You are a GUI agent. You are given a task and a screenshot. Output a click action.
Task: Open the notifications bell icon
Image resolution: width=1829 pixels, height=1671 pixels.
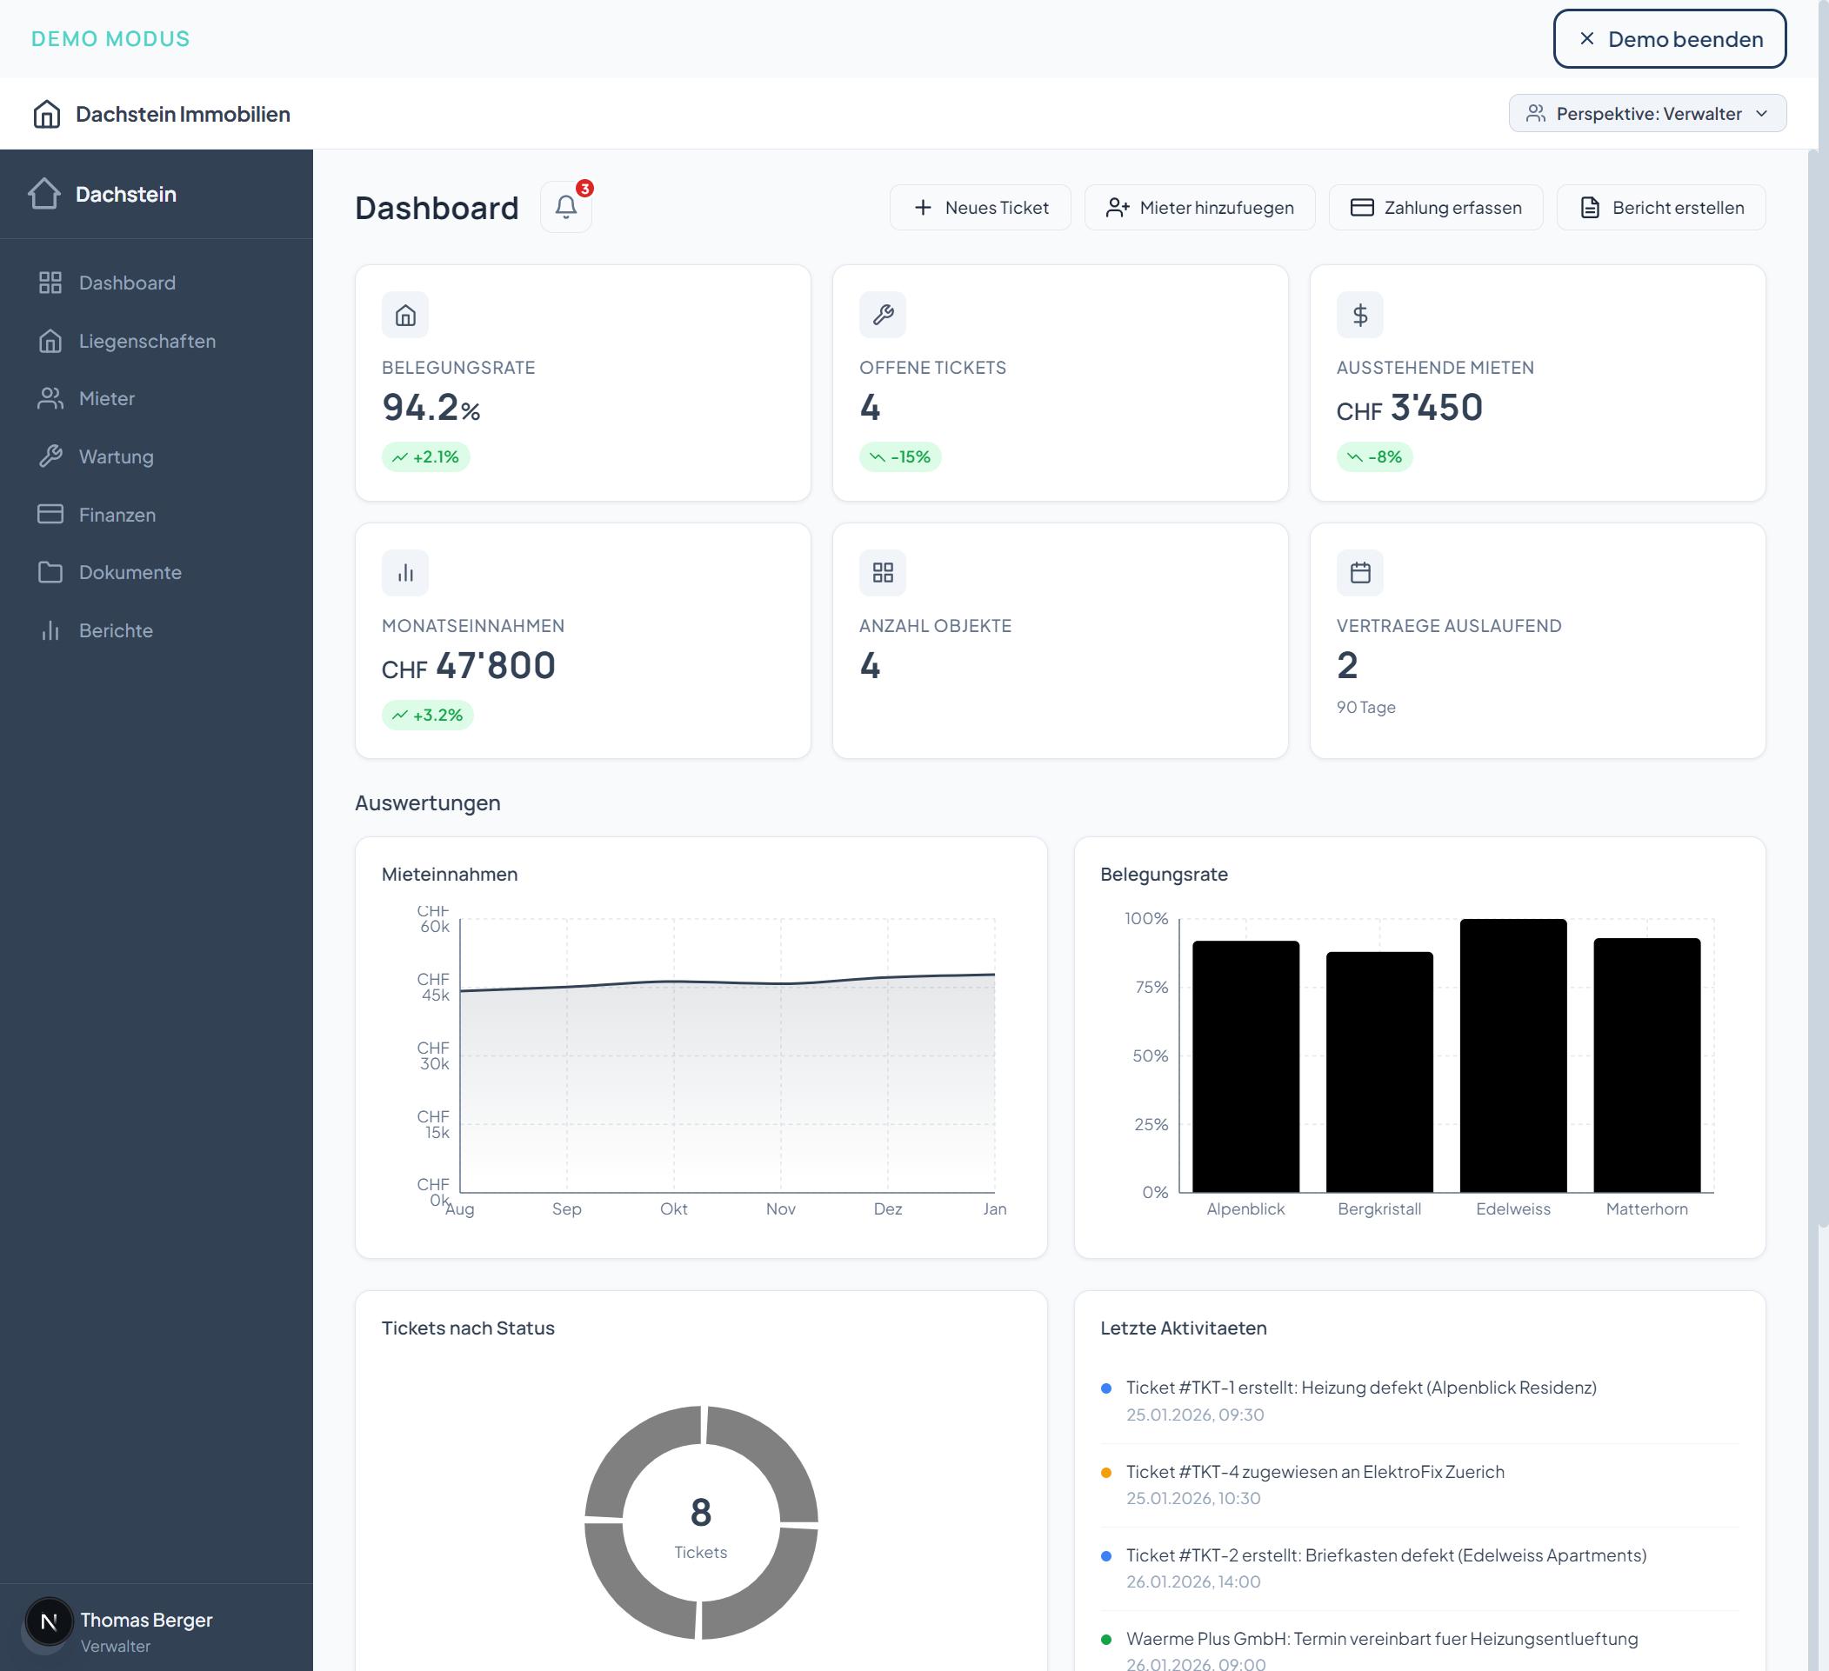pyautogui.click(x=565, y=207)
